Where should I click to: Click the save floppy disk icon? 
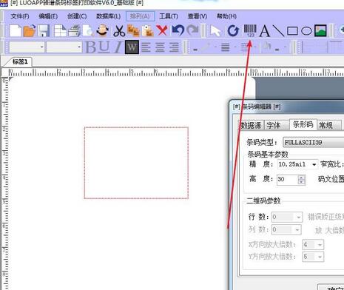pyautogui.click(x=44, y=31)
